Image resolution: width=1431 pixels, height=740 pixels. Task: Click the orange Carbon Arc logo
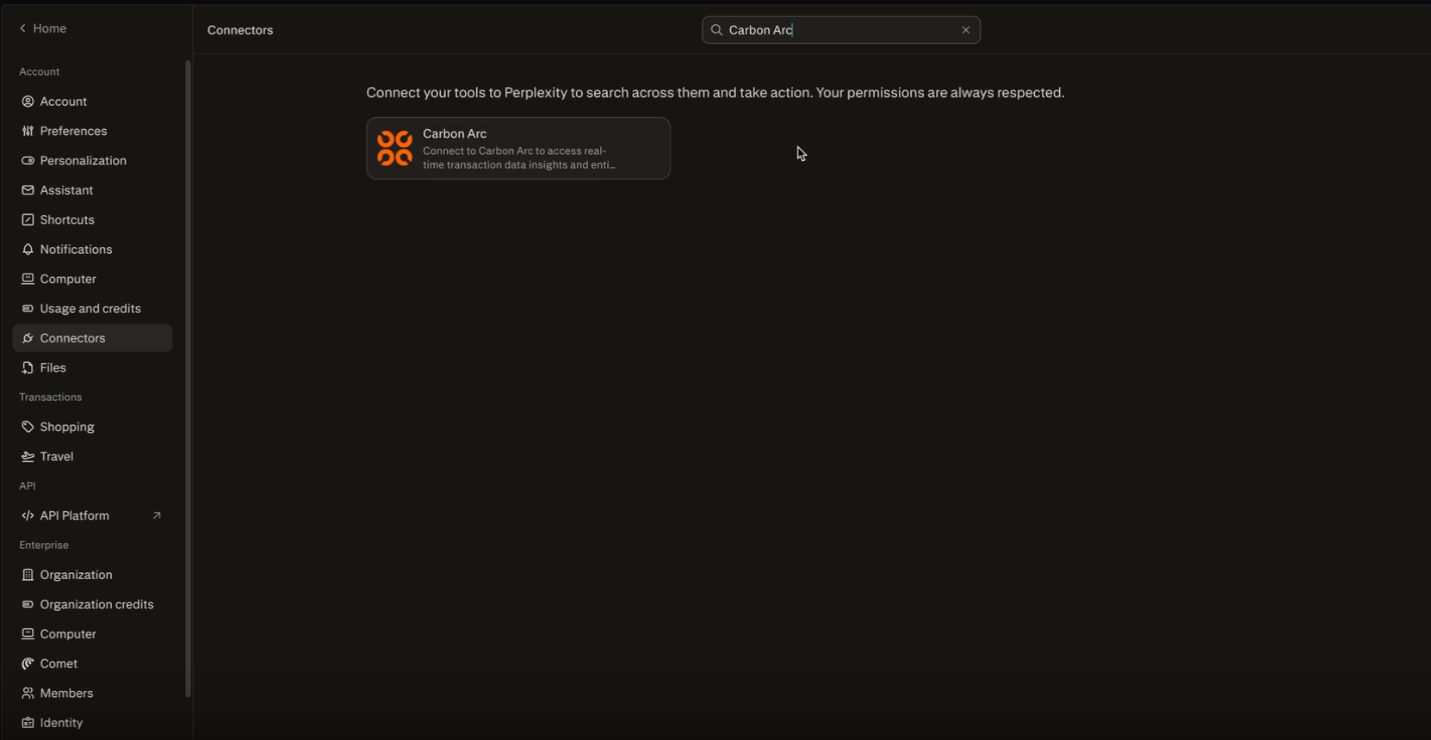click(395, 148)
